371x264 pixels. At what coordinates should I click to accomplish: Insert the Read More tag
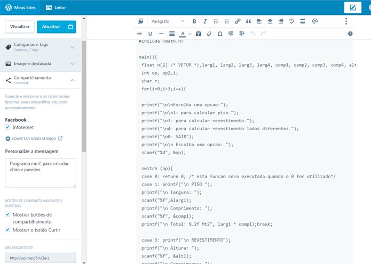(302, 21)
